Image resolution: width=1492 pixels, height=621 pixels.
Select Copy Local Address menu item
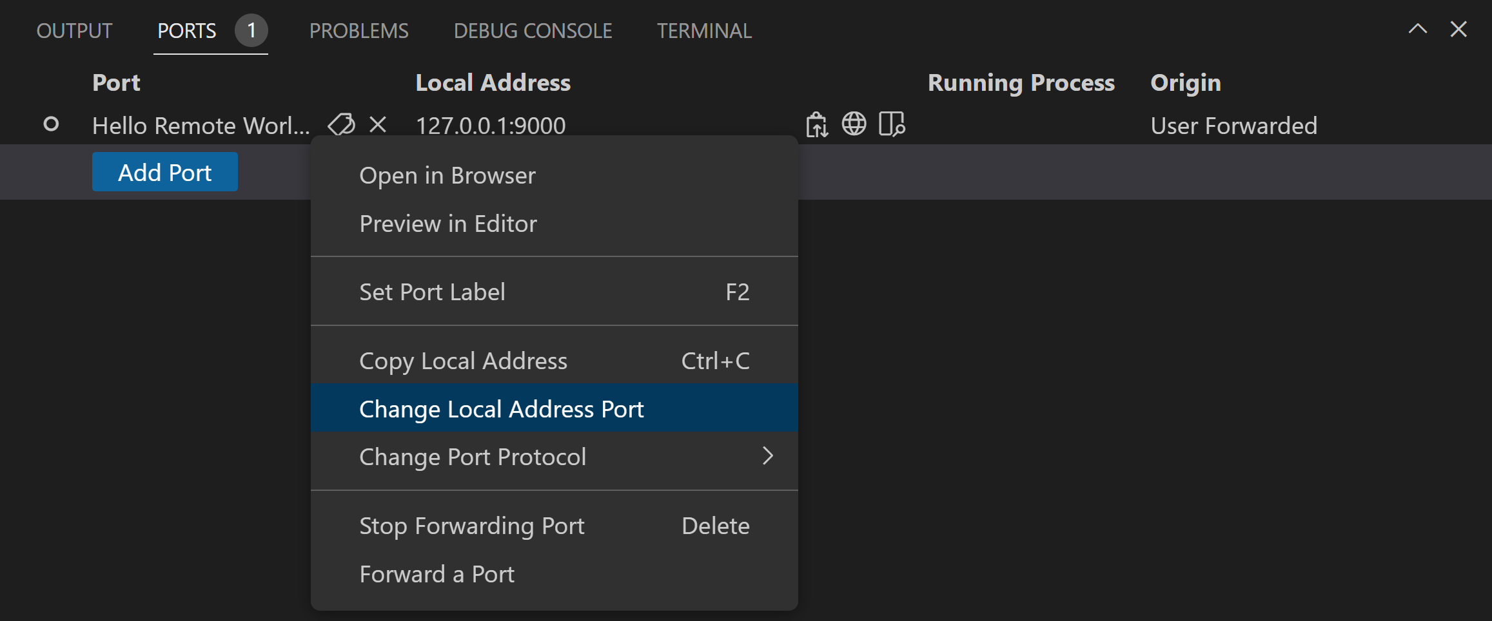463,361
